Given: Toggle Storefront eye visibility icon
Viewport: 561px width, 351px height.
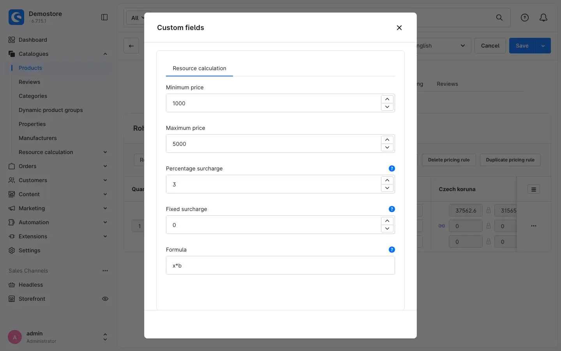Looking at the screenshot, I should click(105, 299).
